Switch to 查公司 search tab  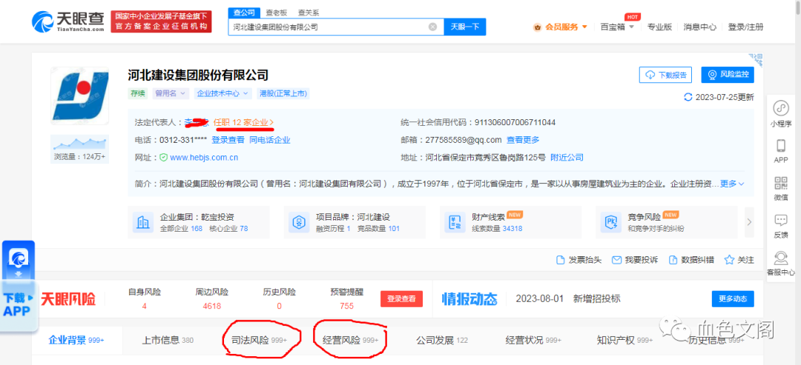[x=244, y=13]
